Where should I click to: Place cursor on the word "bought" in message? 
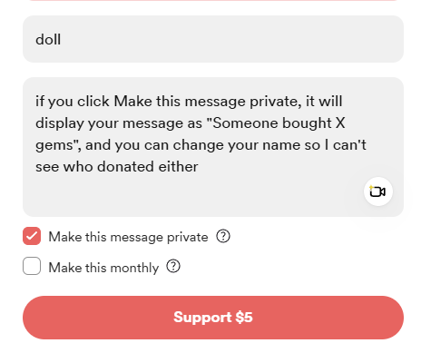307,123
